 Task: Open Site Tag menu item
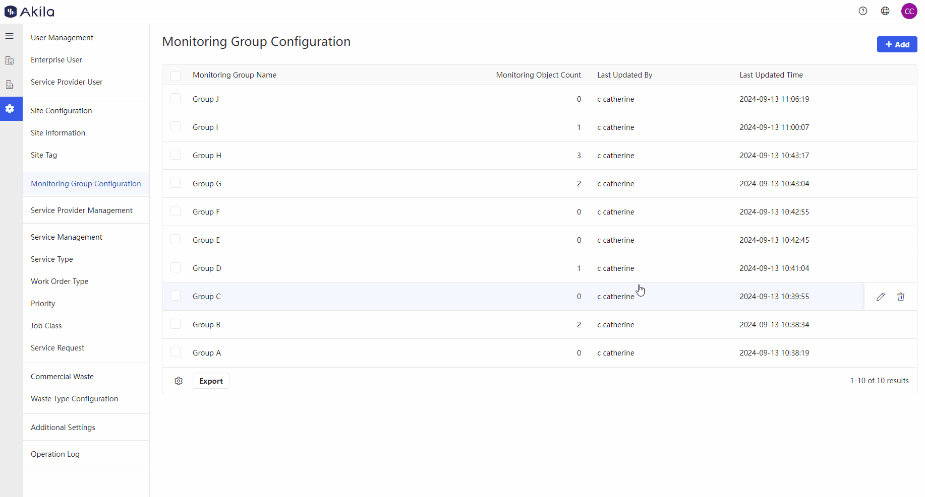[44, 155]
